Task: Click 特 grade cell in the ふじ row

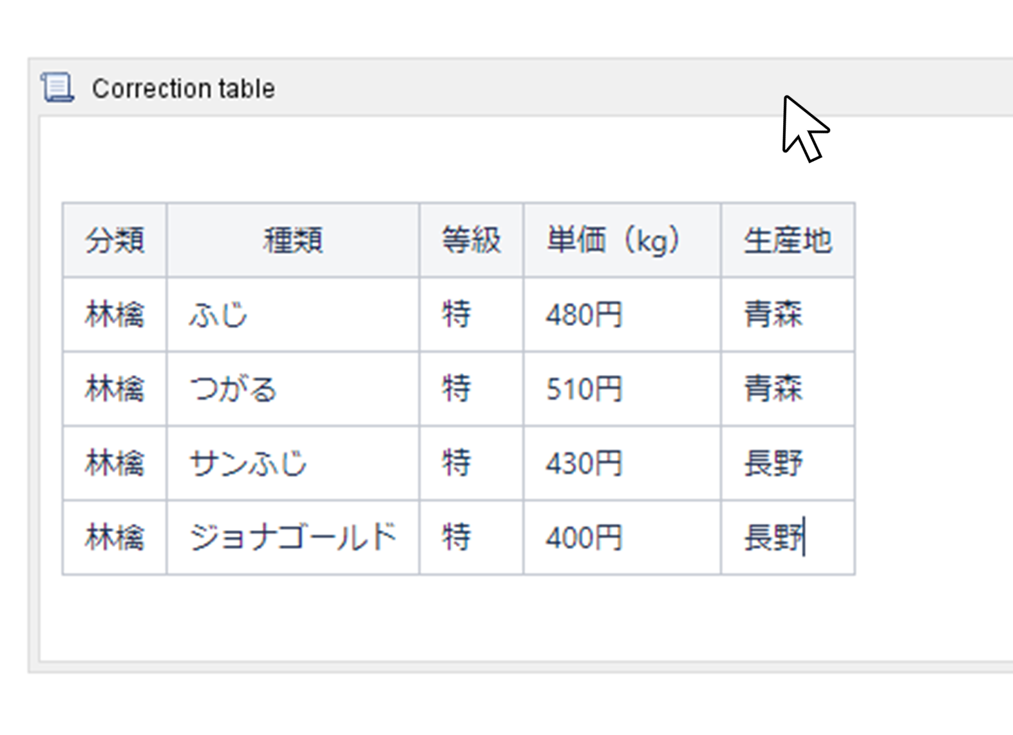Action: (471, 315)
